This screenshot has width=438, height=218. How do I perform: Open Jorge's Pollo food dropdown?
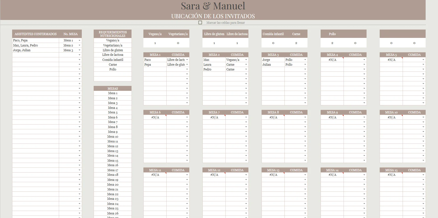pyautogui.click(x=305, y=60)
